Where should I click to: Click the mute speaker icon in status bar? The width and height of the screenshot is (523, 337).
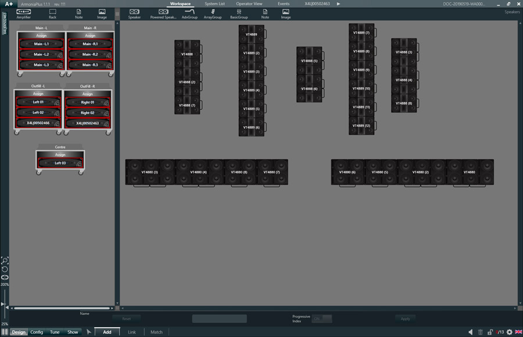click(471, 332)
